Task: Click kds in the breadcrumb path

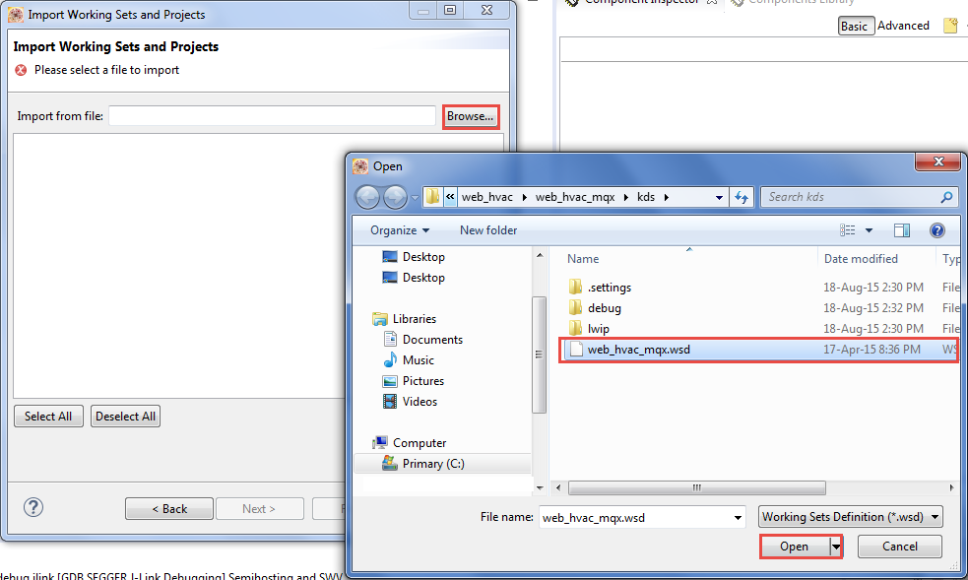Action: 646,197
